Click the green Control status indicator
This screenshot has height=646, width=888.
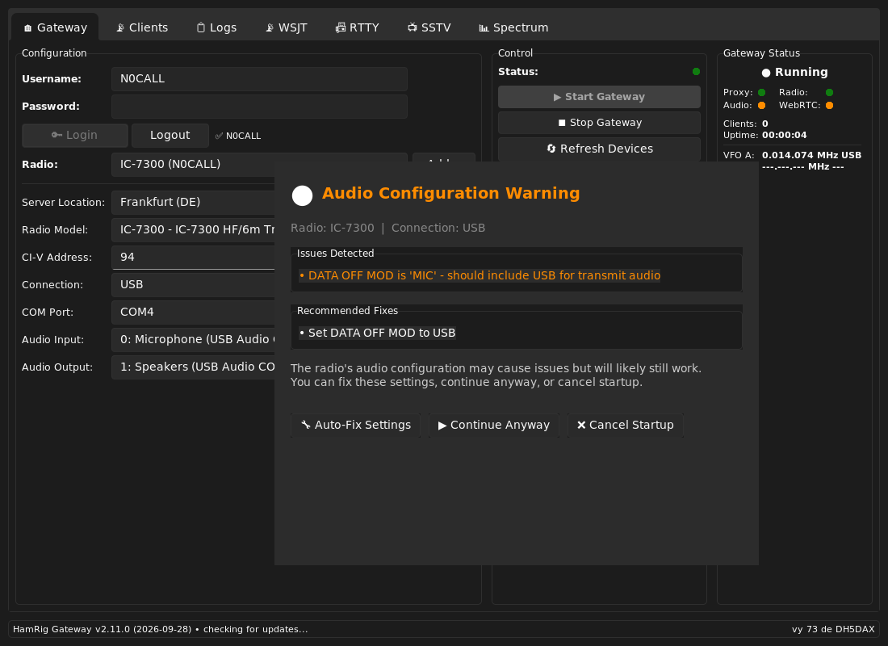click(x=696, y=71)
